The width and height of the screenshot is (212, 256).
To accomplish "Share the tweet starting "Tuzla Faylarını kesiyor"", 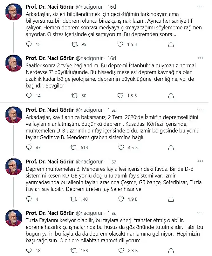I will [x=171, y=251].
